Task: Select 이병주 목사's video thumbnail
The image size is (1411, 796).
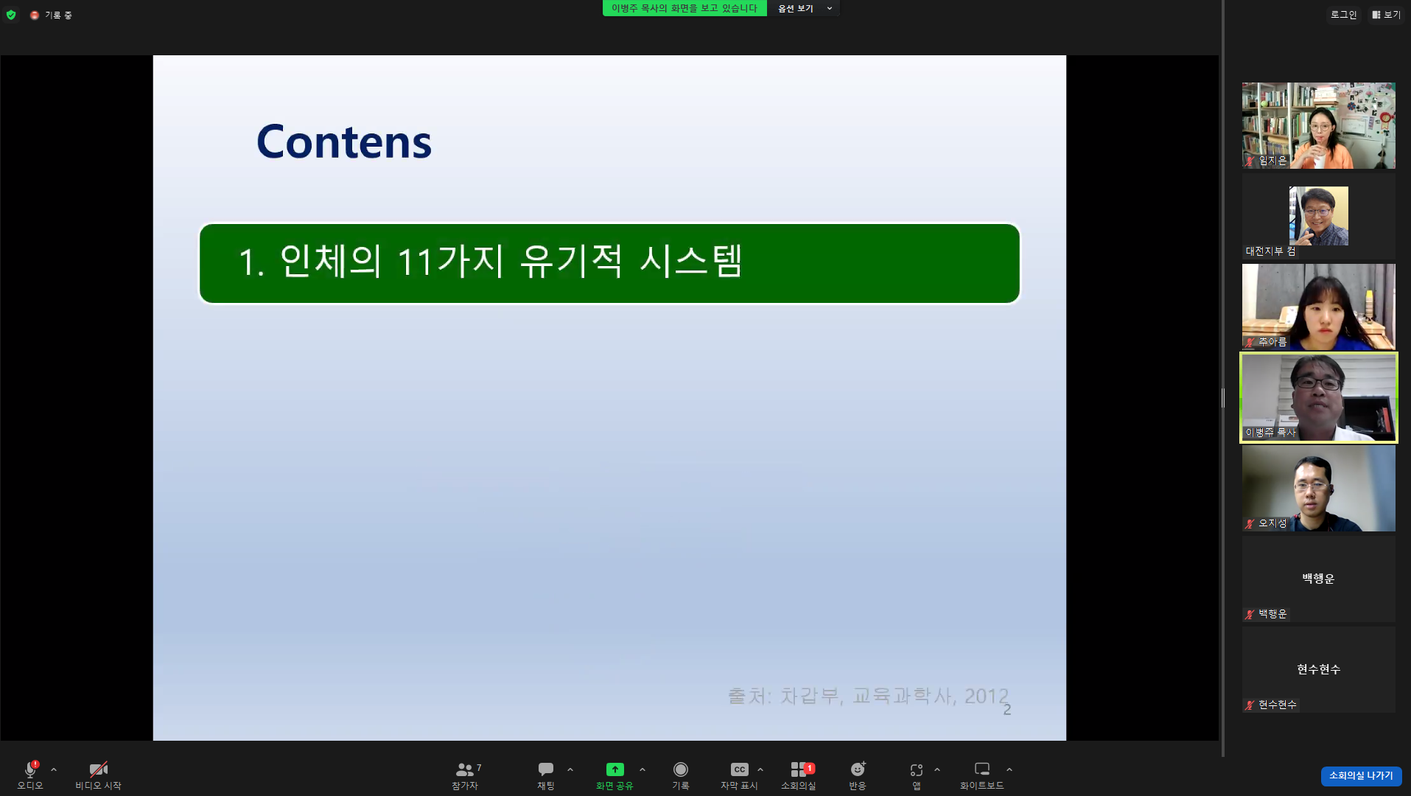Action: click(1318, 398)
